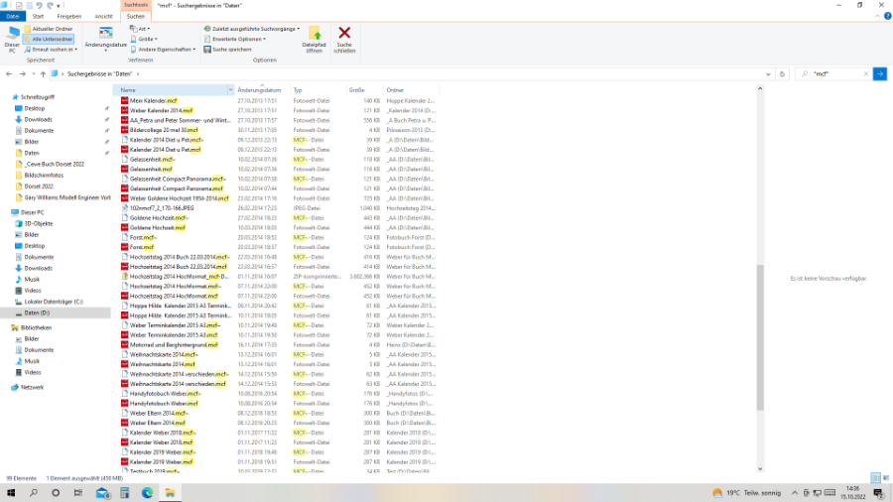Open Microsoft Edge from the taskbar
Screen dimensions: 893x502
(x=147, y=492)
